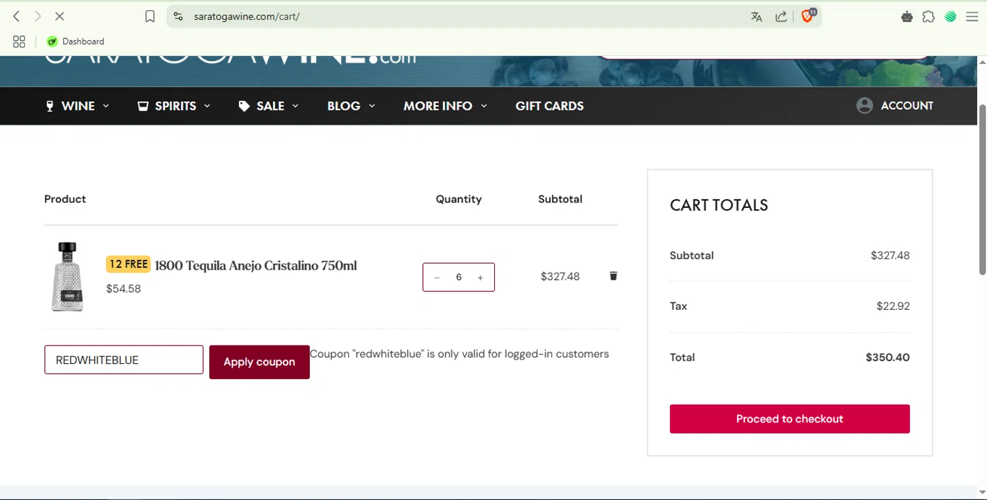This screenshot has width=987, height=500.
Task: Open the SALE menu
Action: point(268,106)
